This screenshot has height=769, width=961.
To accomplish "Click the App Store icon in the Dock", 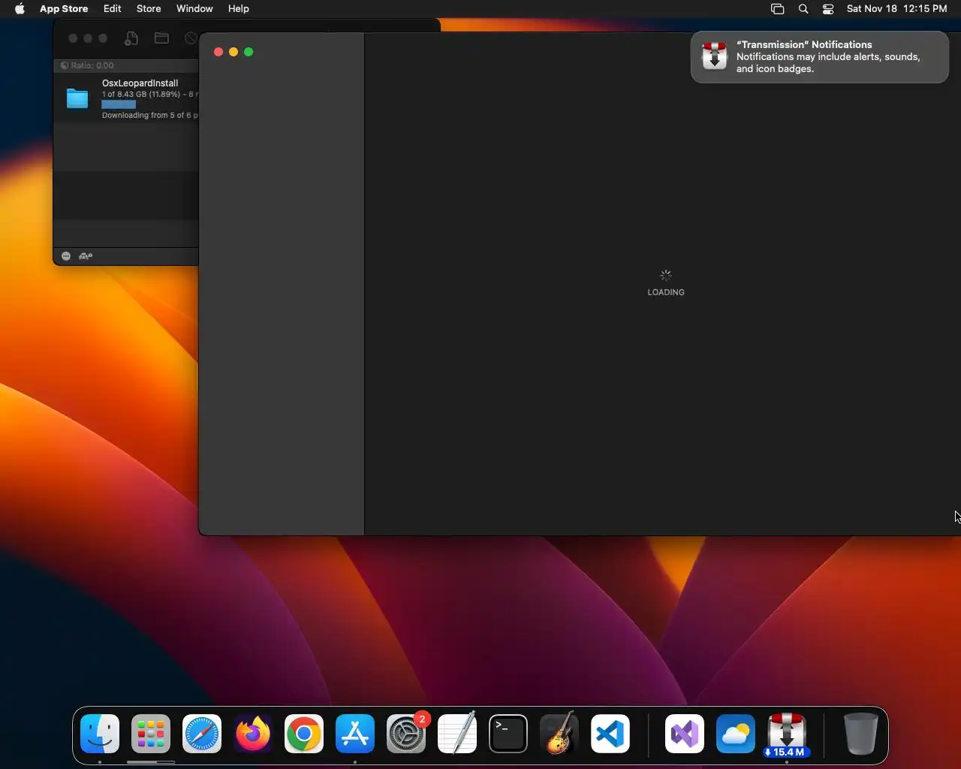I will (355, 734).
